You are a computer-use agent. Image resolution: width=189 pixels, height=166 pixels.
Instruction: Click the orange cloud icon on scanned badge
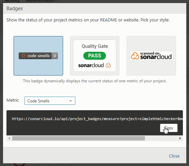[x=135, y=56]
